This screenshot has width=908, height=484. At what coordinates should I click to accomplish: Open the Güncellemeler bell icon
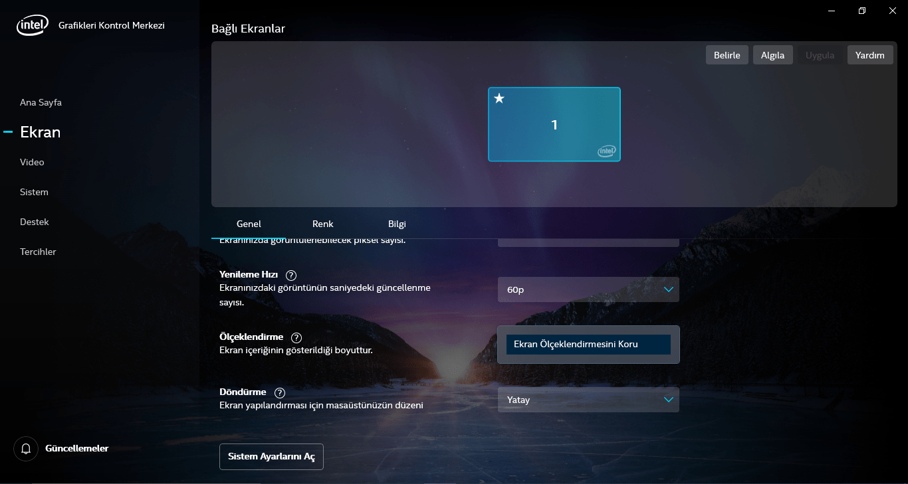point(26,449)
